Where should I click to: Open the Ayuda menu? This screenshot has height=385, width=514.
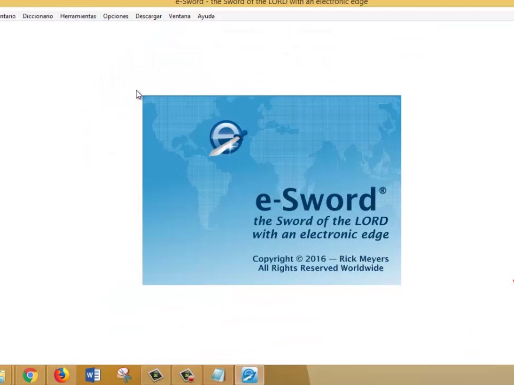click(x=206, y=16)
